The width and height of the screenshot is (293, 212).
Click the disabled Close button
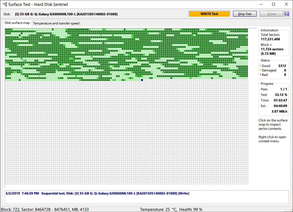click(x=271, y=14)
